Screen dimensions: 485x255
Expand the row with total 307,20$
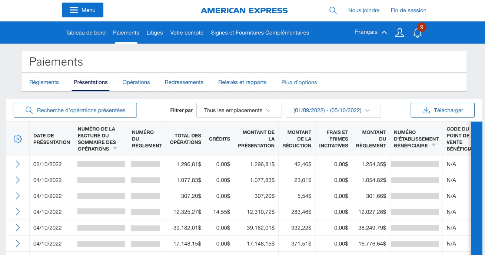pyautogui.click(x=17, y=196)
